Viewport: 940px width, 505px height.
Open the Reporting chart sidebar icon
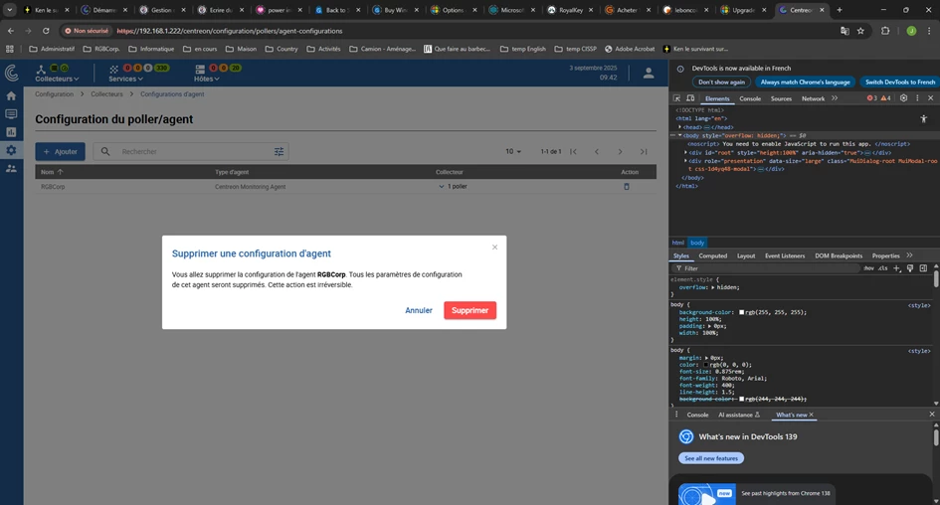tap(11, 132)
